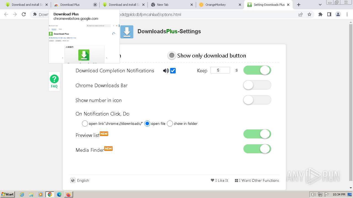Screen dimensions: 353x198
Task: Click the share page icon in address bar
Action: [x=301, y=14]
